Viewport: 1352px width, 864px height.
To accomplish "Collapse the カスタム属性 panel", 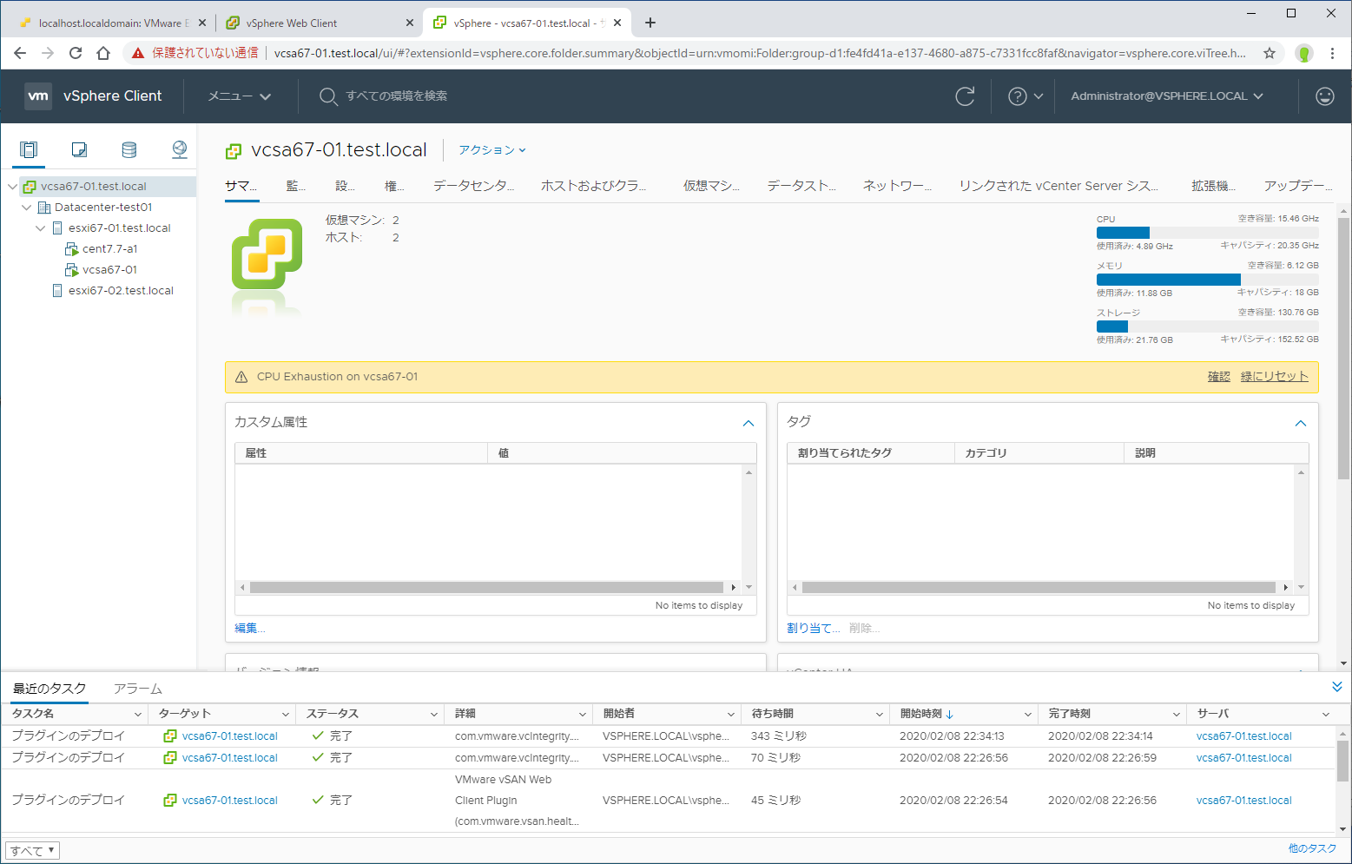I will 749,423.
